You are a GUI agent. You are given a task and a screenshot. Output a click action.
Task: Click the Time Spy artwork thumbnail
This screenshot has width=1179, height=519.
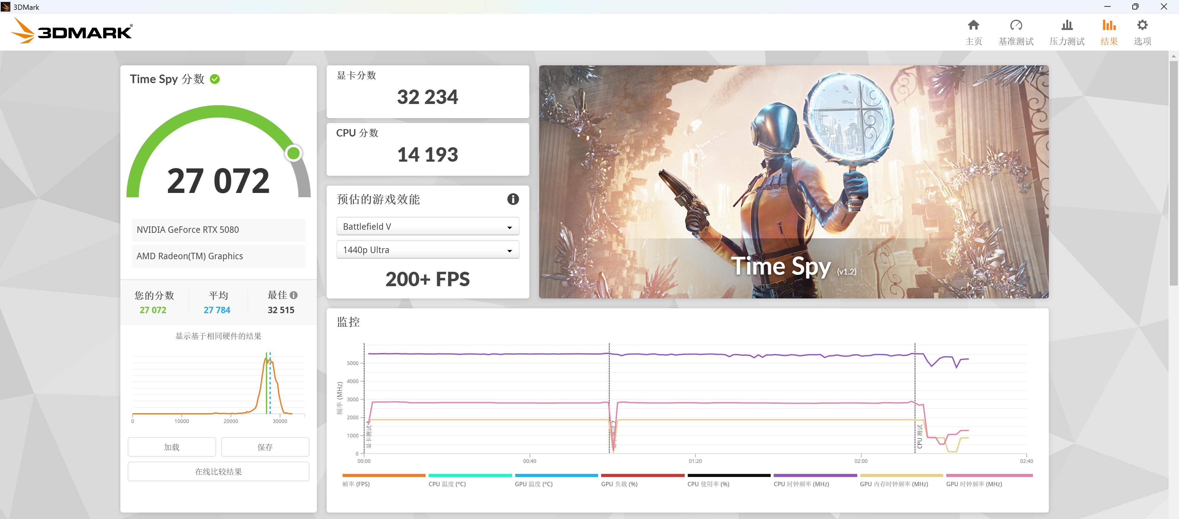[793, 182]
